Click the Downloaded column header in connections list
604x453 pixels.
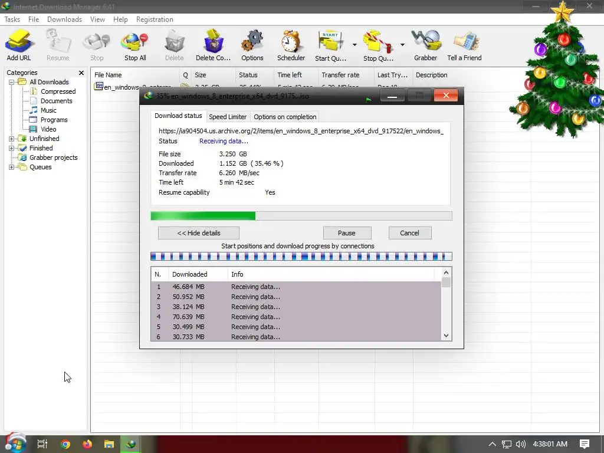click(x=198, y=274)
